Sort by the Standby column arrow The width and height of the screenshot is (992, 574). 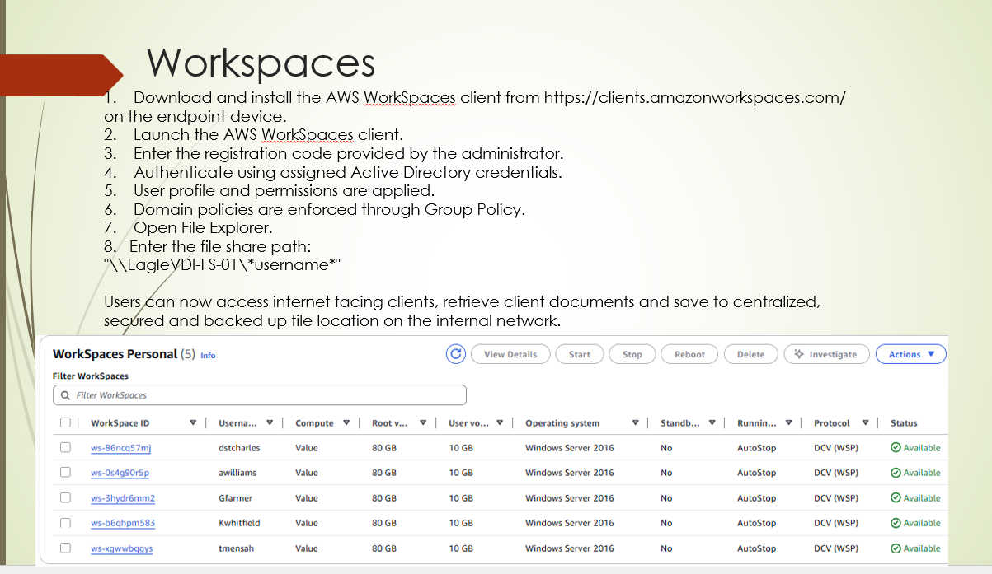712,423
